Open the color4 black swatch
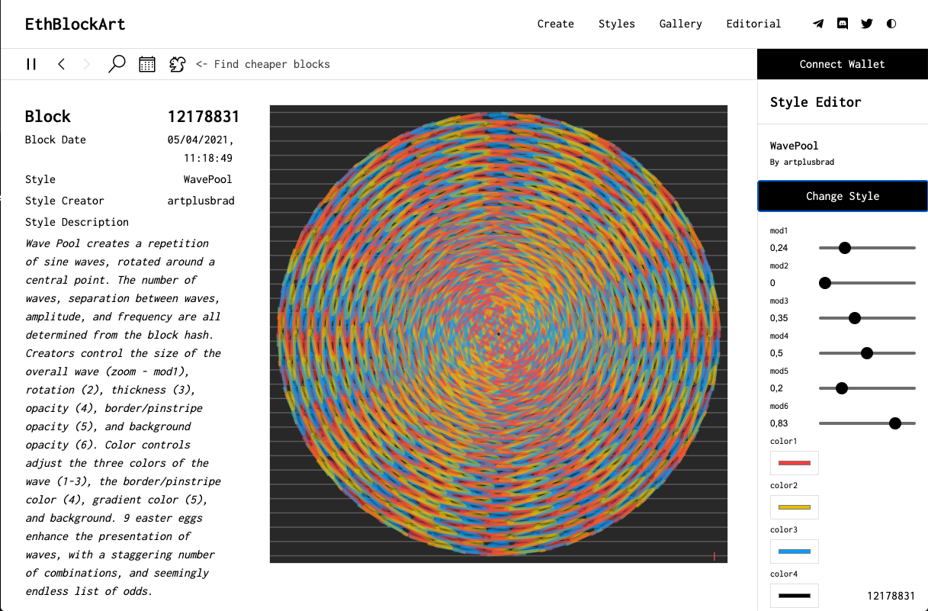Viewport: 928px width, 611px height. (795, 596)
